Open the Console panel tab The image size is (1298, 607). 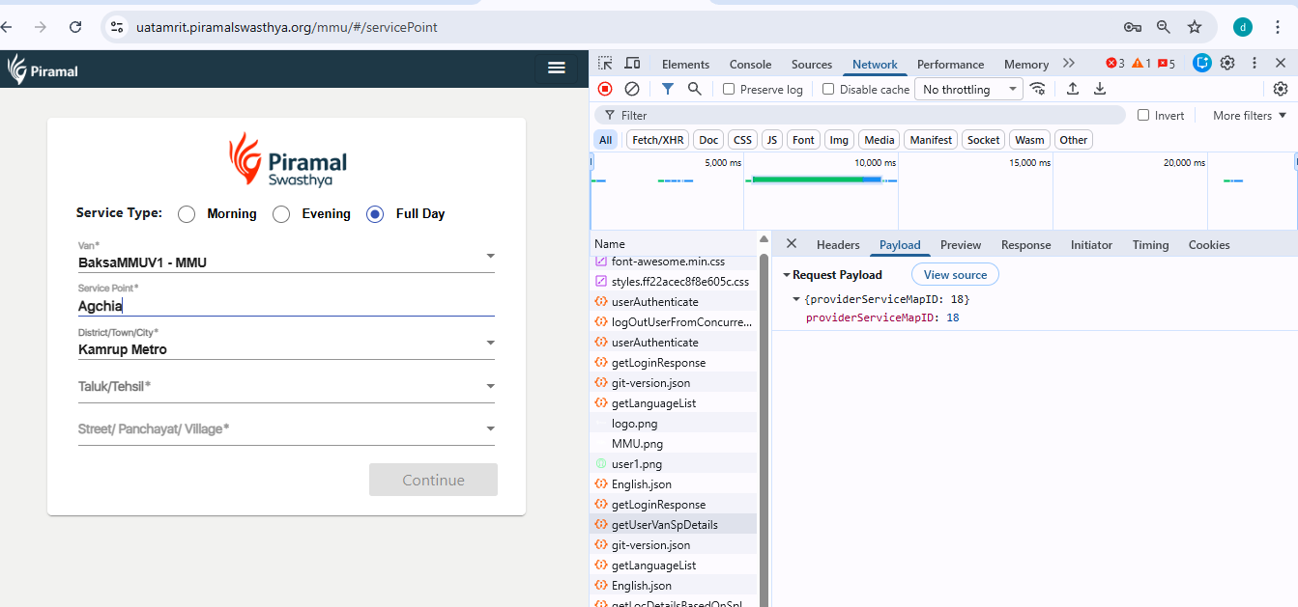(750, 65)
